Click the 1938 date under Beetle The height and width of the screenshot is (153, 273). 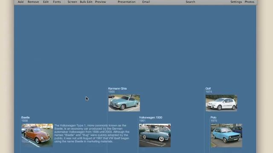coord(25,121)
